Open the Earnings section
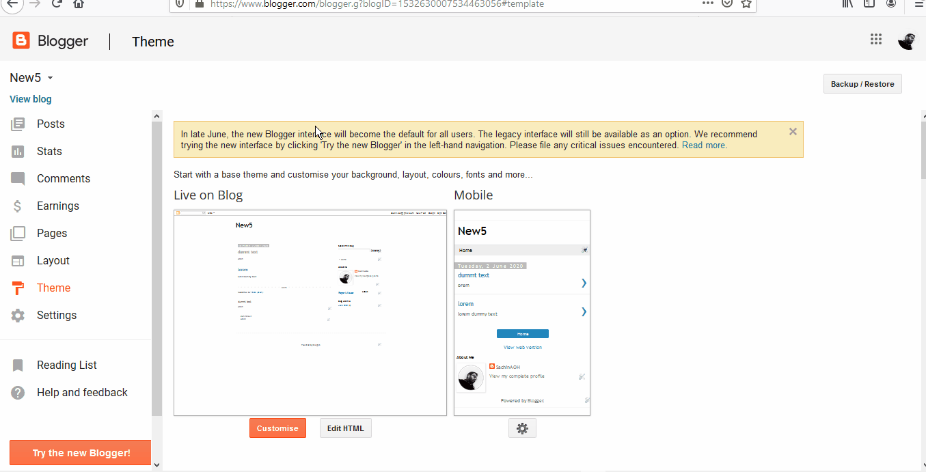 (x=58, y=206)
